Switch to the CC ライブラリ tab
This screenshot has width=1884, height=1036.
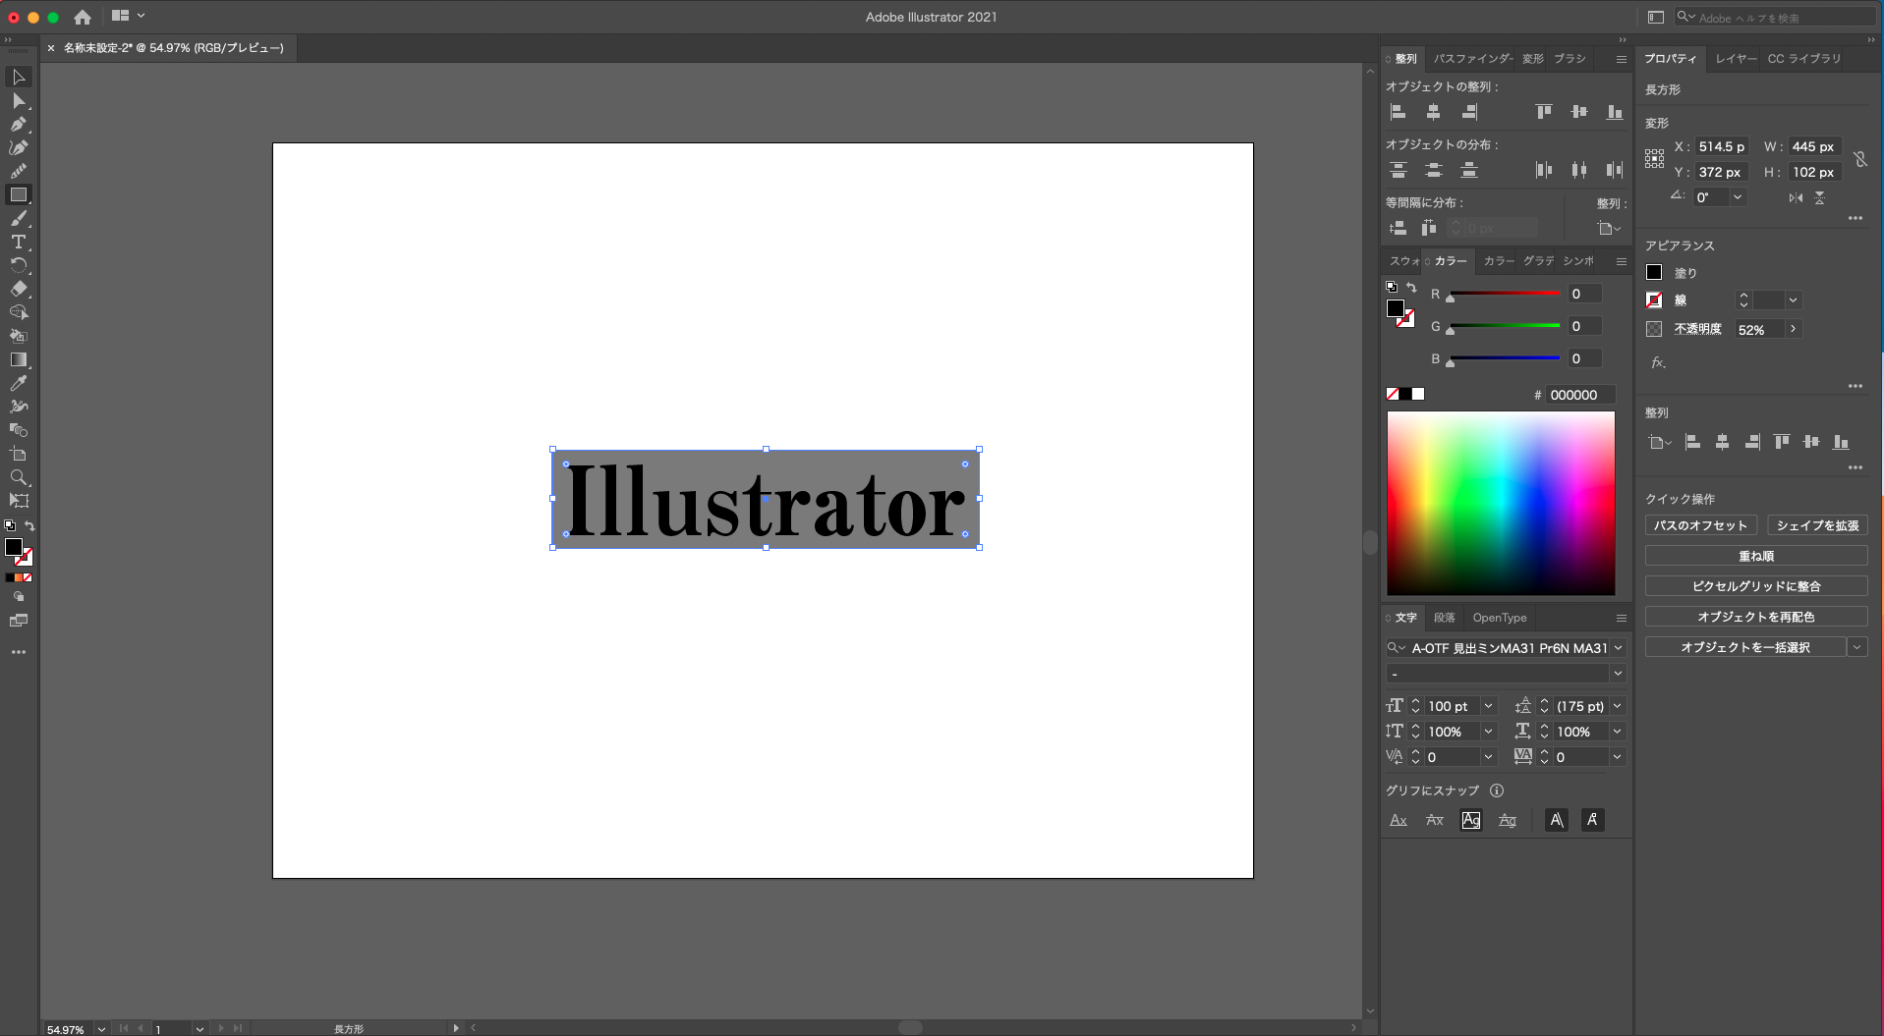click(1804, 59)
